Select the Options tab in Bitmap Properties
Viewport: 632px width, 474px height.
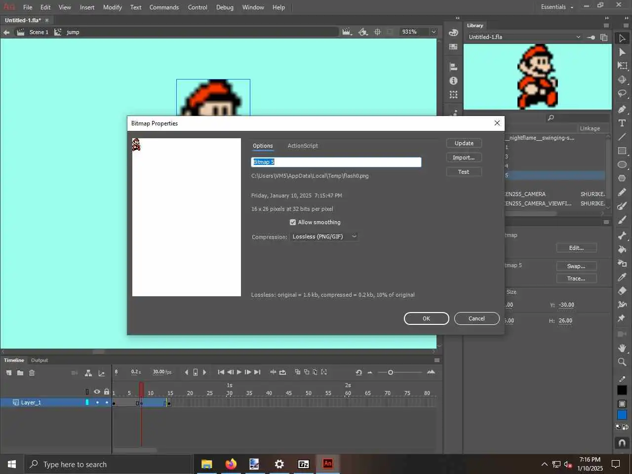point(263,146)
